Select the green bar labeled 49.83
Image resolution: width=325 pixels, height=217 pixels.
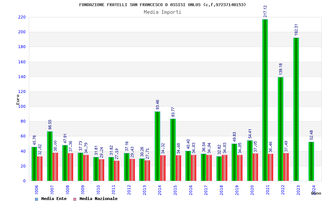pos(234,162)
